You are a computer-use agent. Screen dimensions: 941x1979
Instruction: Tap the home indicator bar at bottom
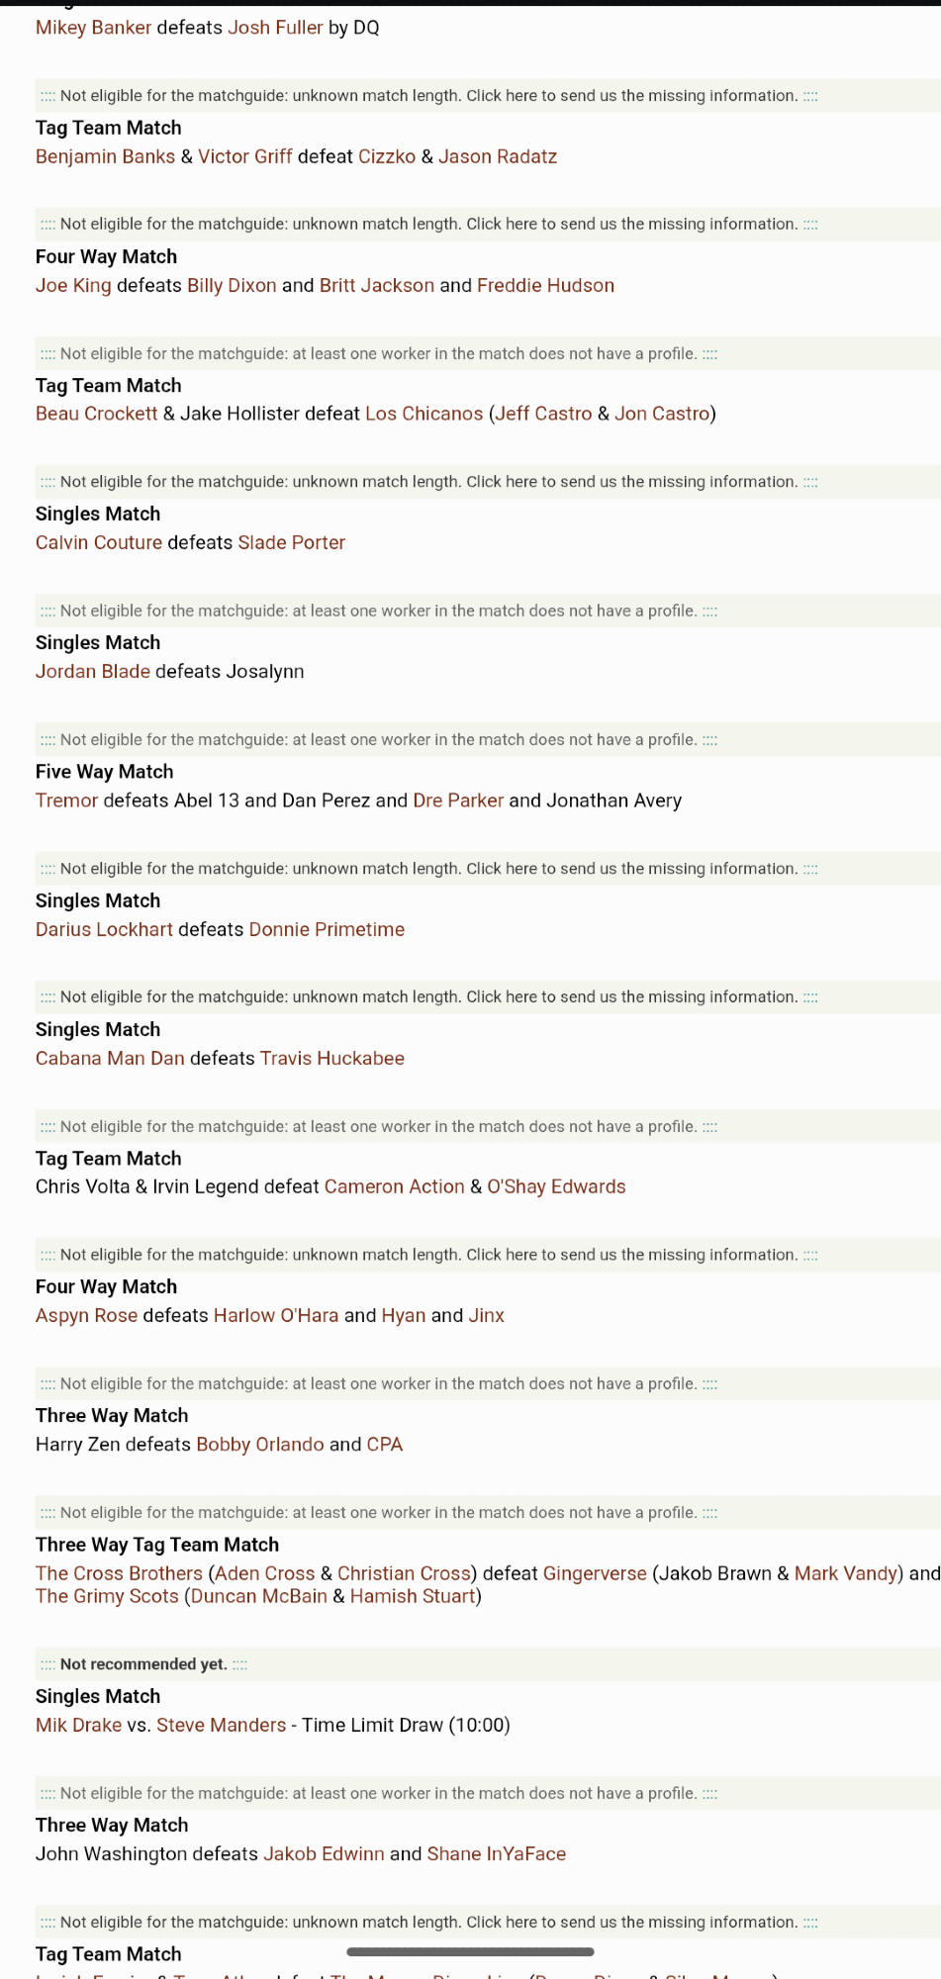[470, 1952]
